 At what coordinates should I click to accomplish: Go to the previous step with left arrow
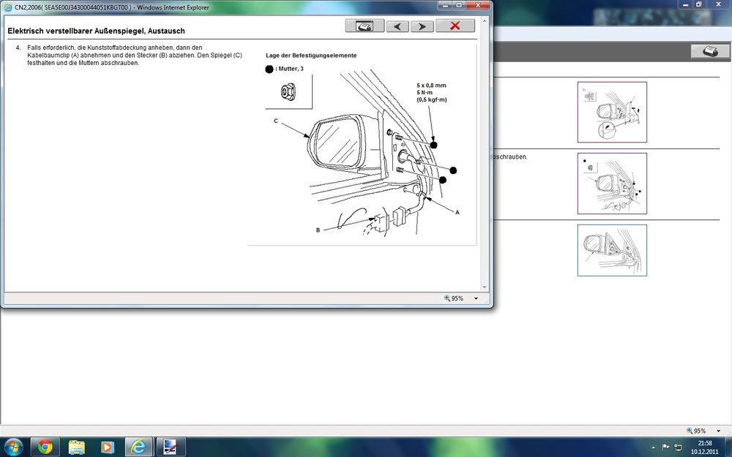[397, 26]
